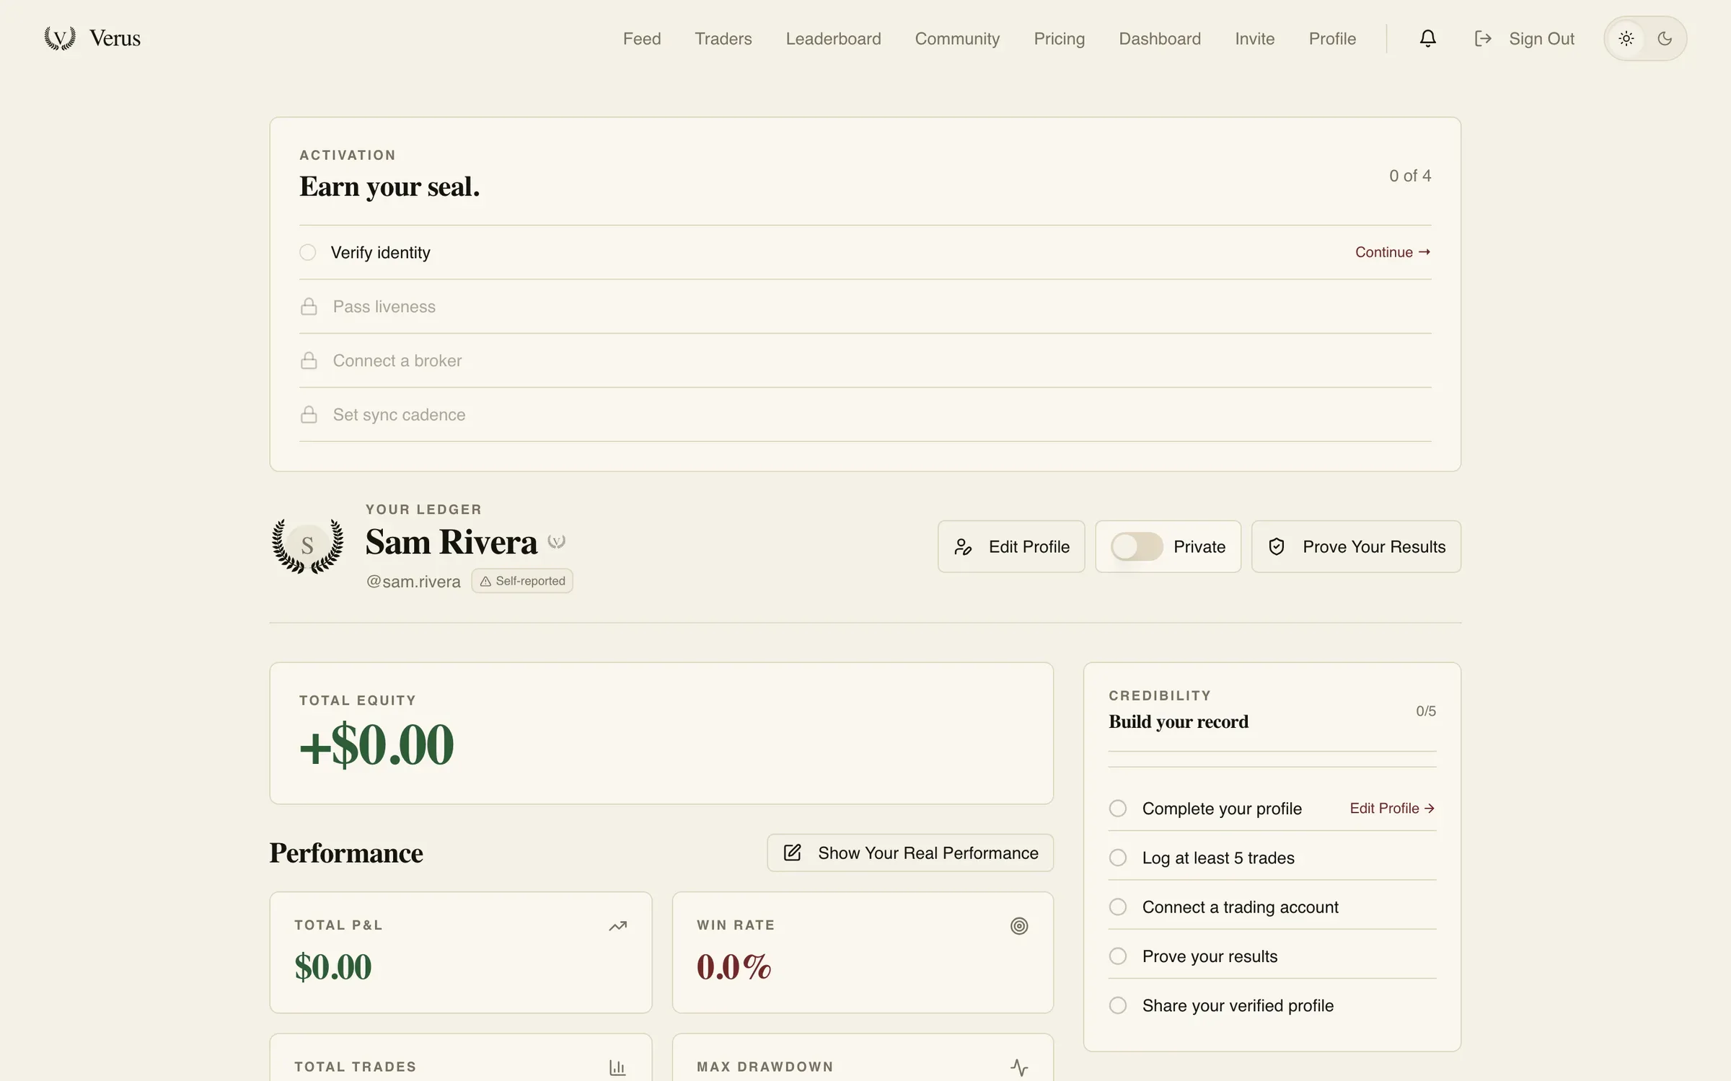The width and height of the screenshot is (1731, 1081).
Task: Click the target icon on Win Rate card
Action: (x=1018, y=926)
